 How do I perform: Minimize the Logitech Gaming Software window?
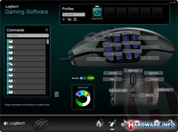point(171,3)
